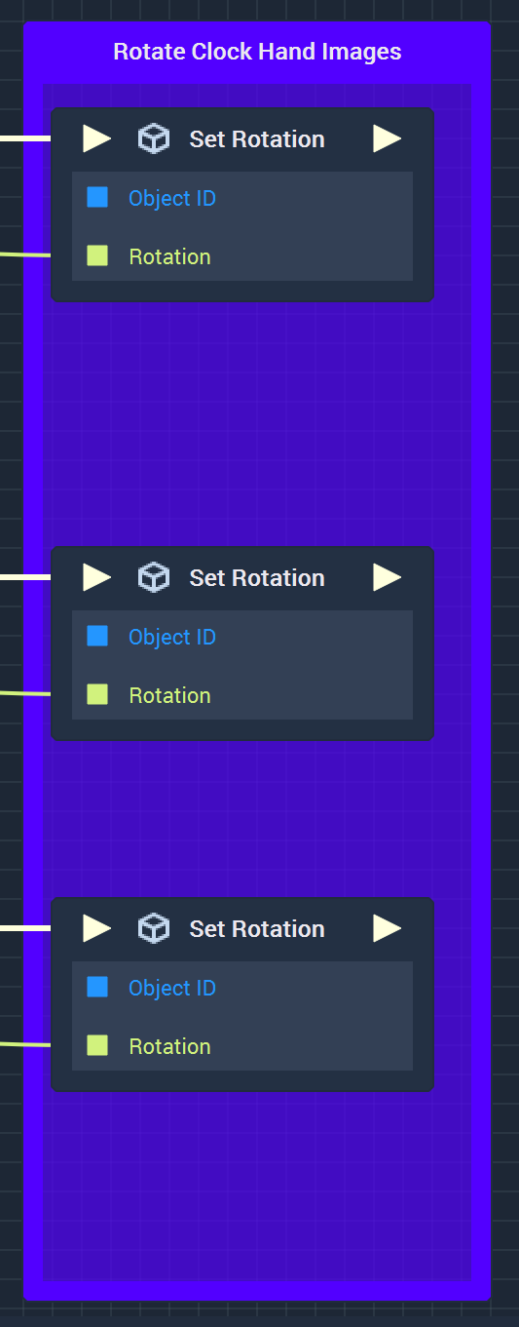Click output pulse arrow of top Set Rotation node

click(387, 139)
